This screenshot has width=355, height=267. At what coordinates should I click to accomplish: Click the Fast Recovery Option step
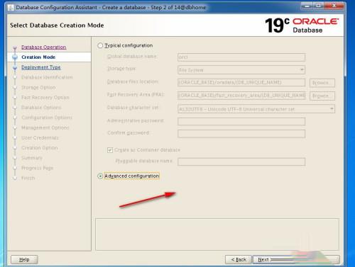click(45, 97)
